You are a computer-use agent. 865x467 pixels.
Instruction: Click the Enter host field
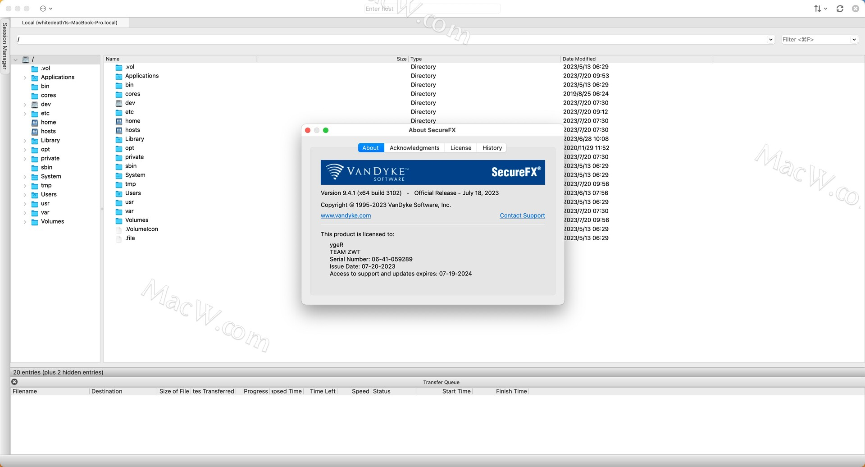(432, 9)
